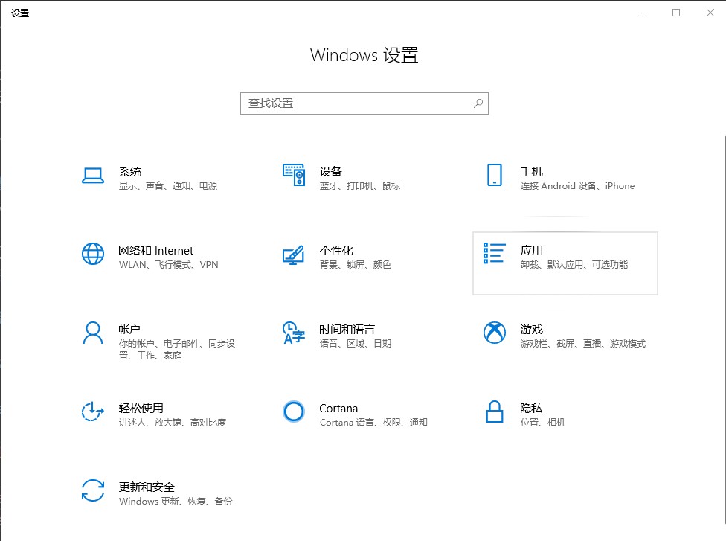Click the 时间和语言 clock-letter icon
The image size is (726, 541).
[294, 333]
